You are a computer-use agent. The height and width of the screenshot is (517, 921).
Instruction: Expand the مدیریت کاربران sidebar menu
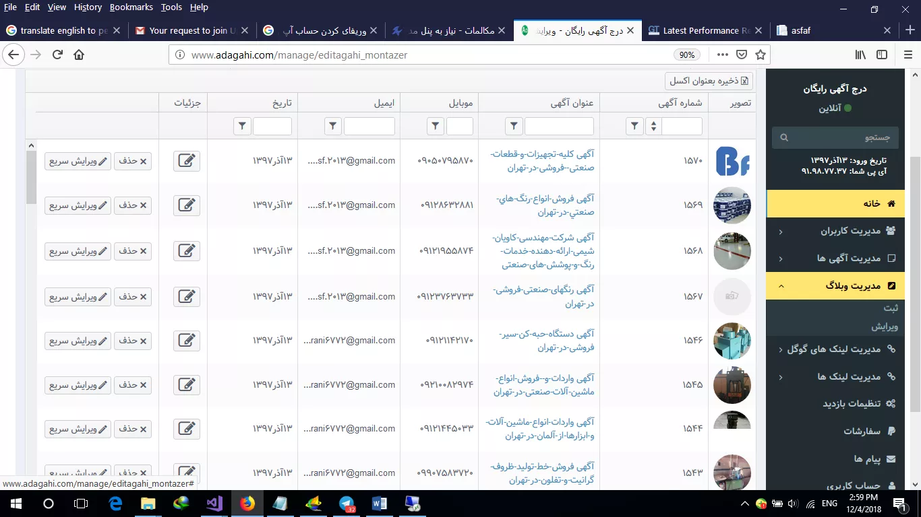pos(843,231)
